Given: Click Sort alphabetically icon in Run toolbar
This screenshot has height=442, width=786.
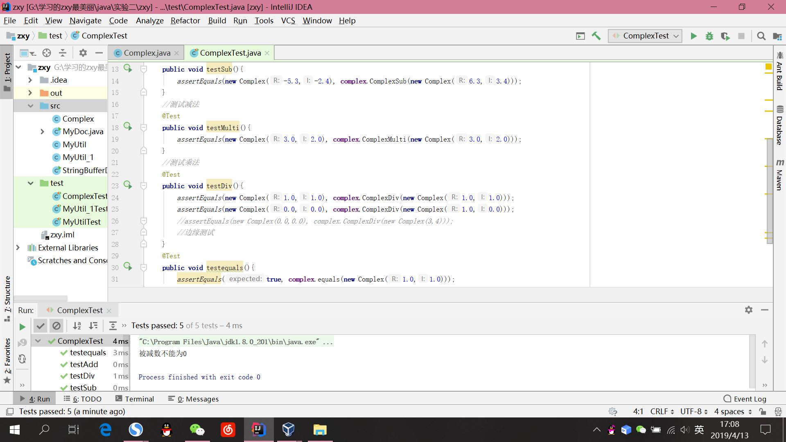Looking at the screenshot, I should 77,326.
